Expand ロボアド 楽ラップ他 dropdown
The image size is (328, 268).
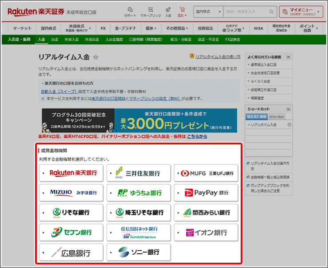[x=233, y=28]
